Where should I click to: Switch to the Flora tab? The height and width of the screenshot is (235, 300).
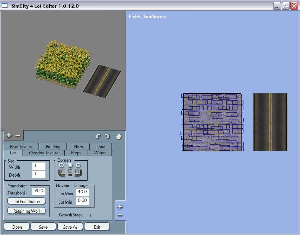tap(78, 147)
